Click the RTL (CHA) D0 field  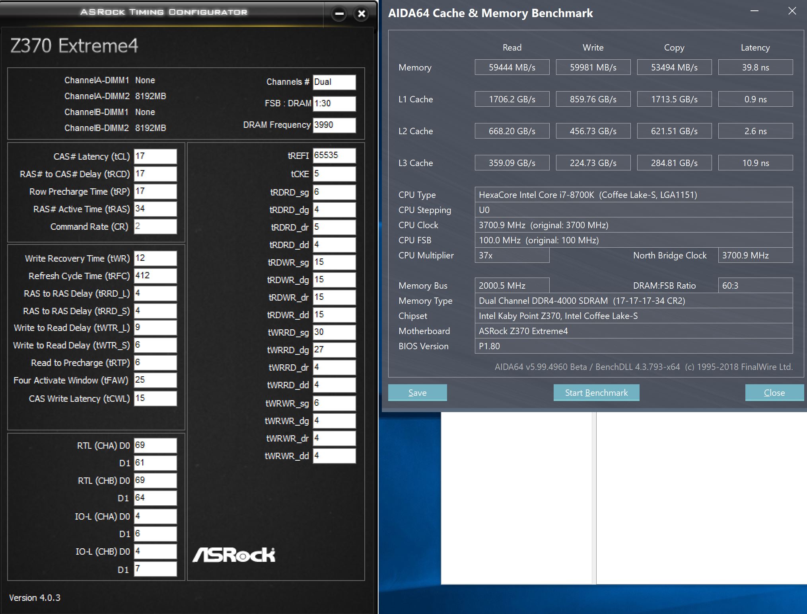(155, 445)
